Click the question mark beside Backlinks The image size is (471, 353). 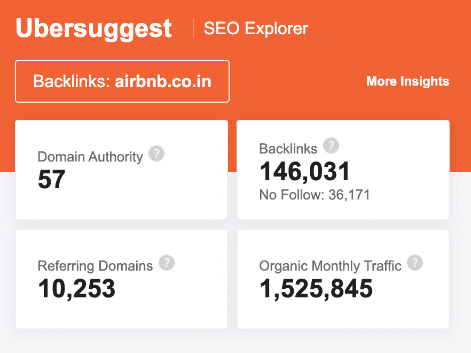331,145
